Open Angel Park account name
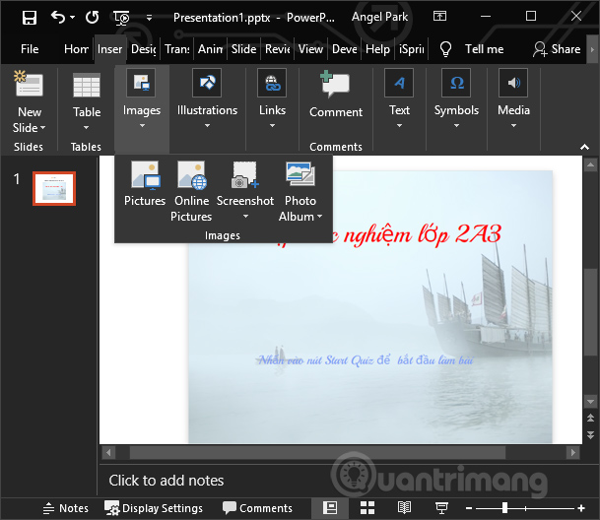This screenshot has height=520, width=600. point(379,17)
